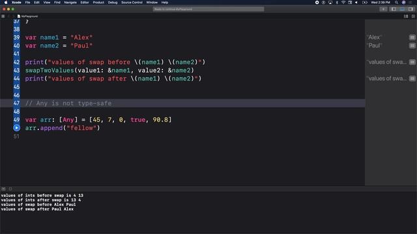This screenshot has height=234, width=417.
Task: Add an editor on the right
Action: tap(413, 16)
